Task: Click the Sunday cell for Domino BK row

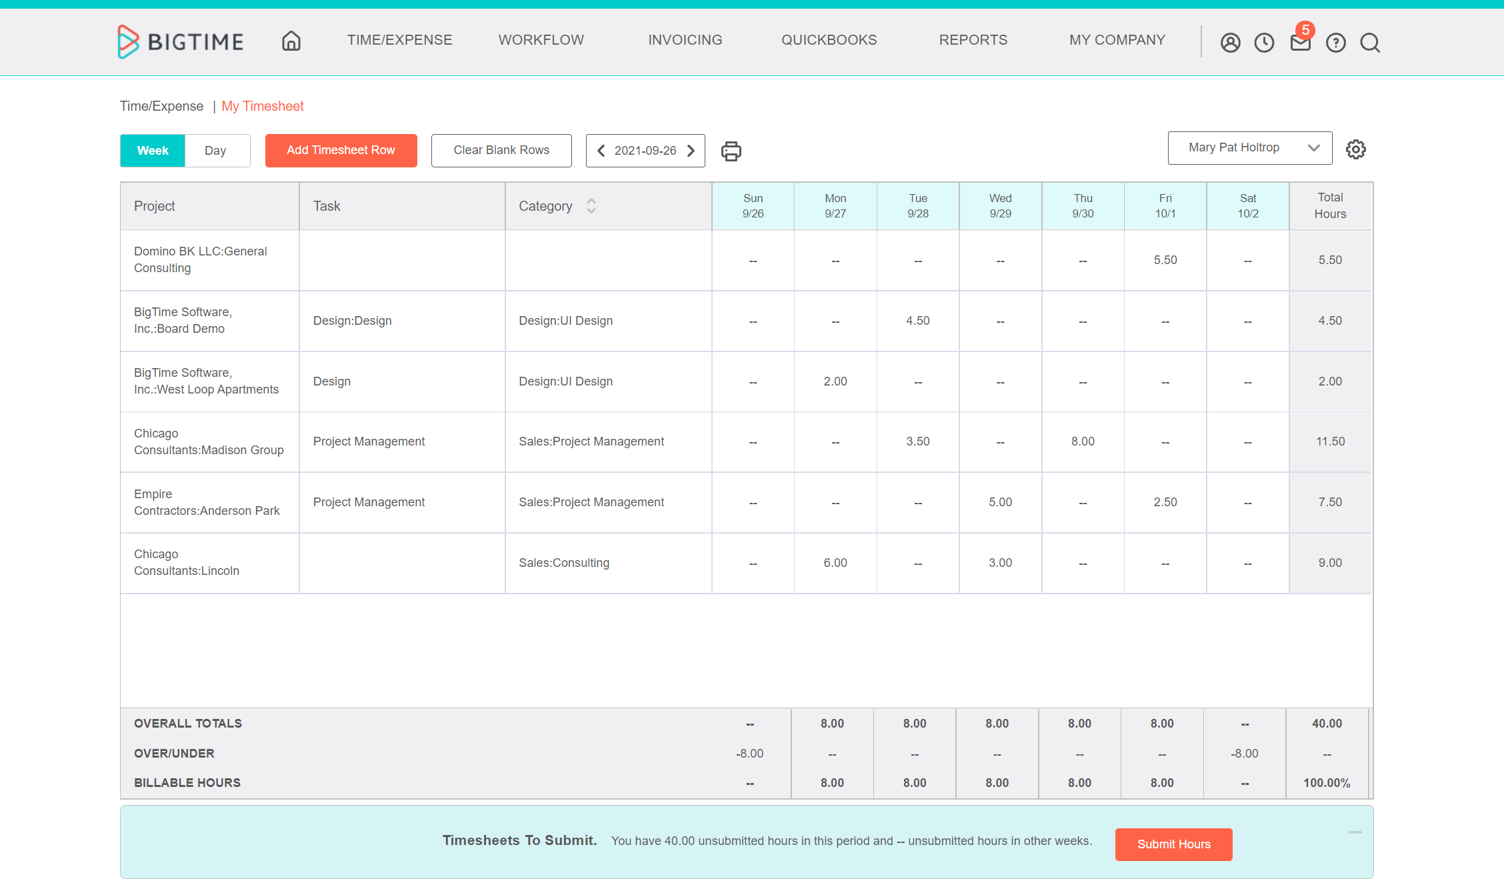Action: point(753,260)
